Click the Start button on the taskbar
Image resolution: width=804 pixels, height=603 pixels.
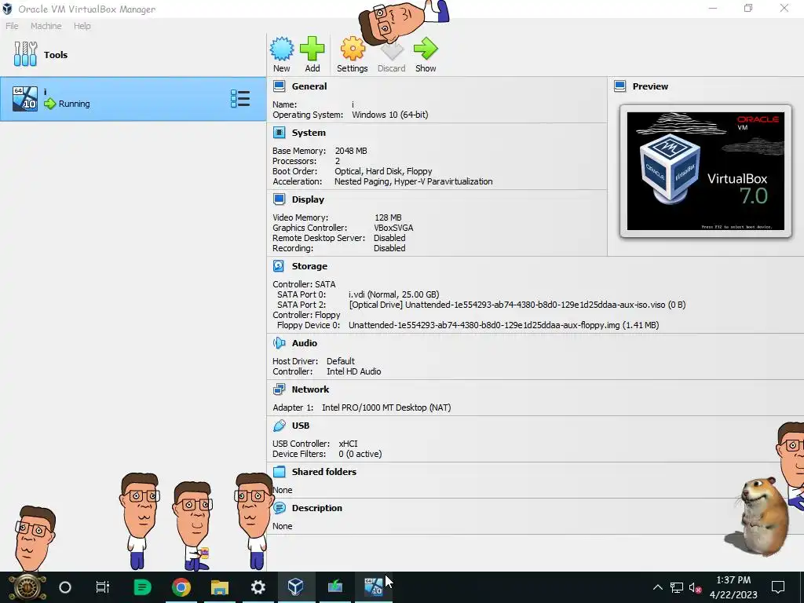(27, 587)
